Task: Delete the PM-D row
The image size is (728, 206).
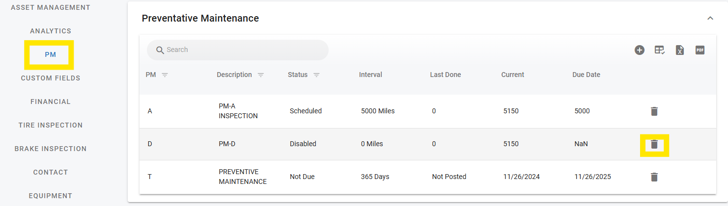Action: pyautogui.click(x=654, y=144)
